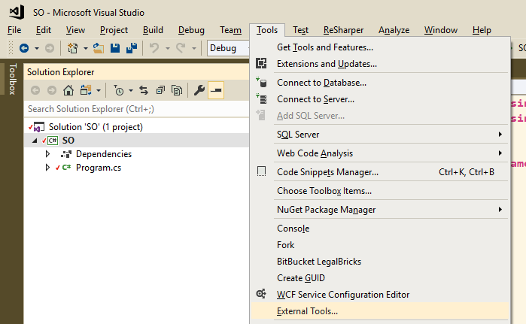526x324 pixels.
Task: Click the Undo toolbar icon
Action: click(154, 48)
